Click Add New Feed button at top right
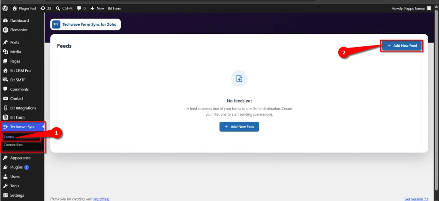The image size is (439, 201). coord(402,45)
